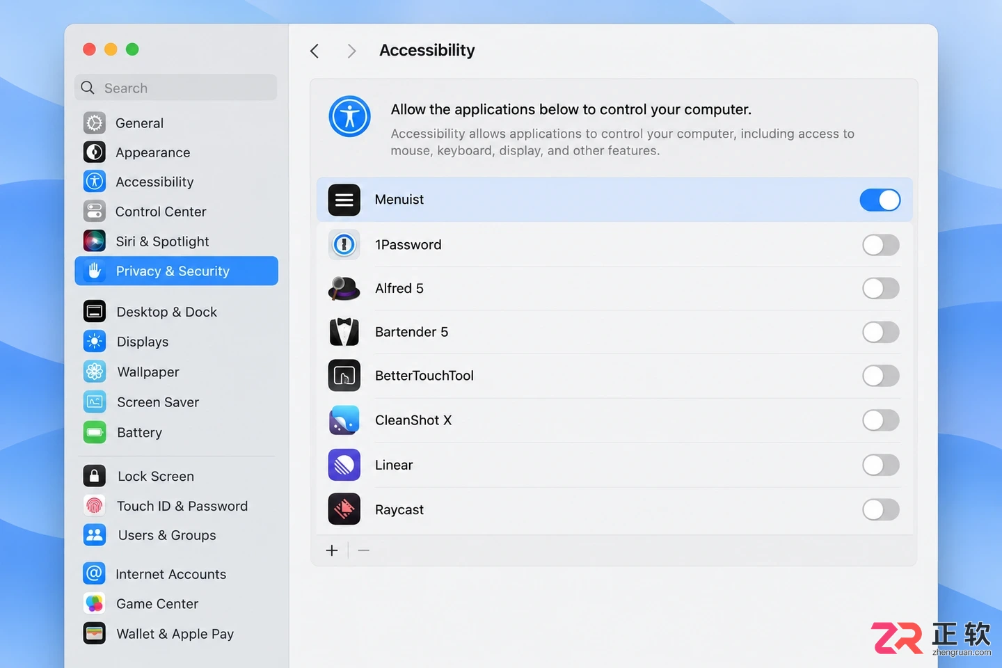Click the Linear app icon

pyautogui.click(x=344, y=465)
